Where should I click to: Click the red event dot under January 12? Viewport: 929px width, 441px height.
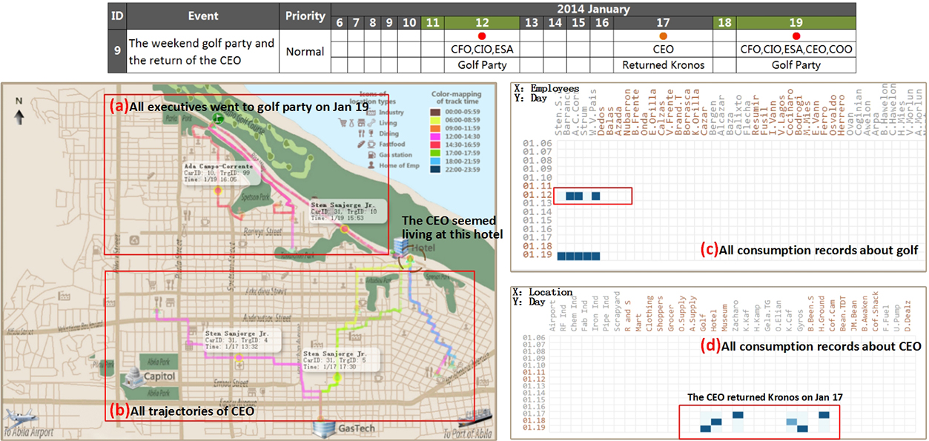[482, 36]
